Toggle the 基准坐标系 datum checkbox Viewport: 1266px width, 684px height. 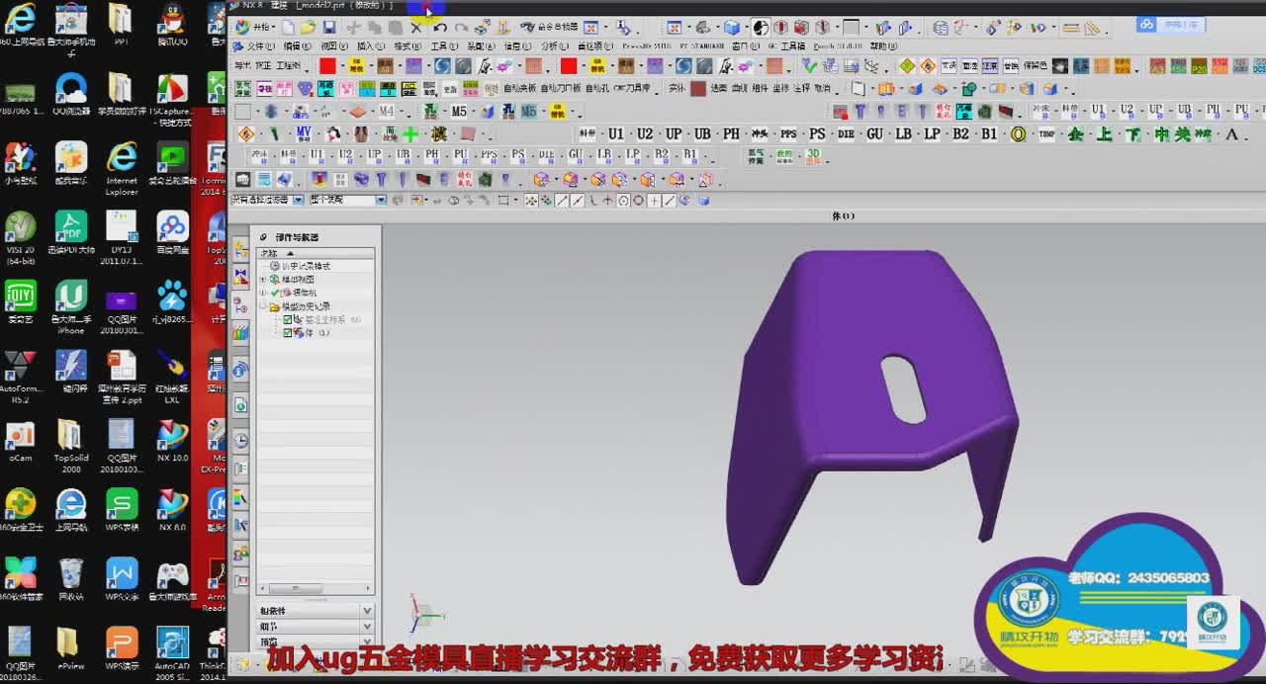click(x=288, y=320)
